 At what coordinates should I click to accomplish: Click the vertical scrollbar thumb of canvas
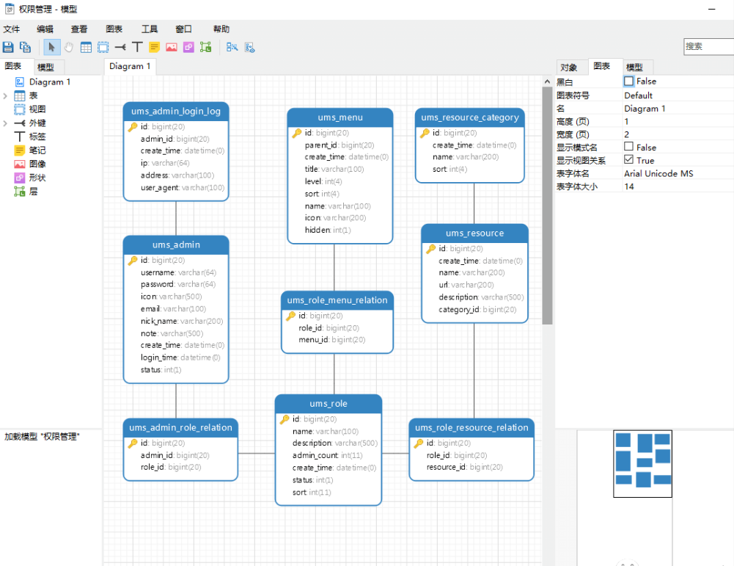tap(547, 206)
